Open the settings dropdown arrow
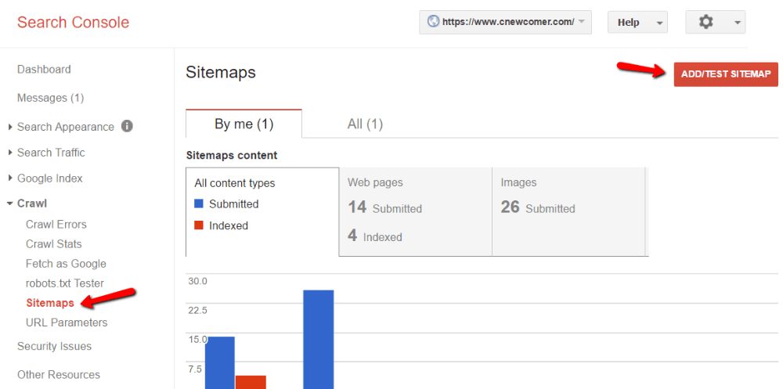 [737, 23]
